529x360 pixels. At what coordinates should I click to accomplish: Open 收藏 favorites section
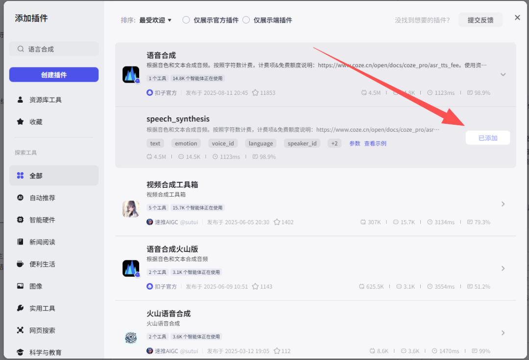click(54, 122)
